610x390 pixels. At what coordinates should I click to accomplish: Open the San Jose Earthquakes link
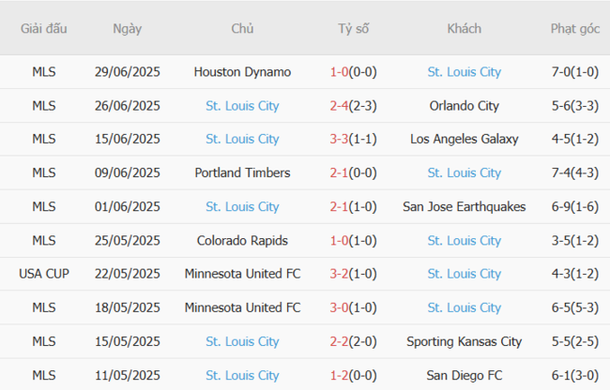pyautogui.click(x=464, y=206)
